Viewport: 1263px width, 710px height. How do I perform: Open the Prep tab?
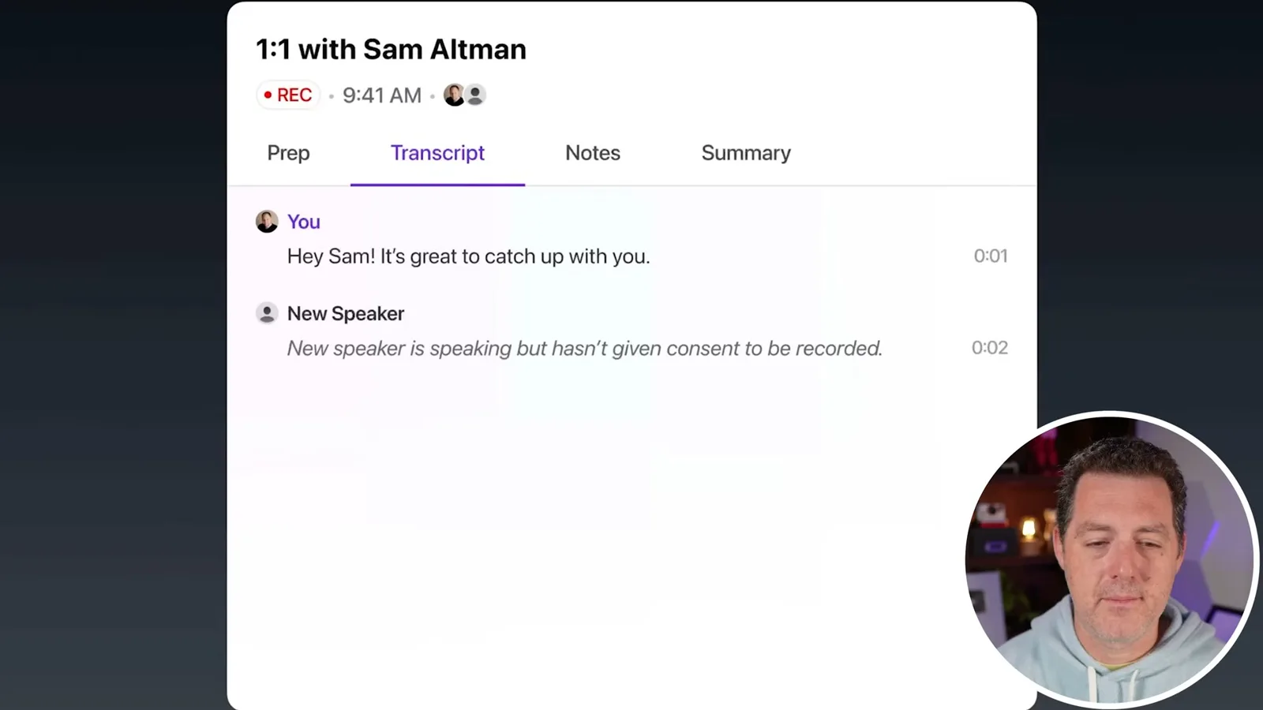coord(288,153)
